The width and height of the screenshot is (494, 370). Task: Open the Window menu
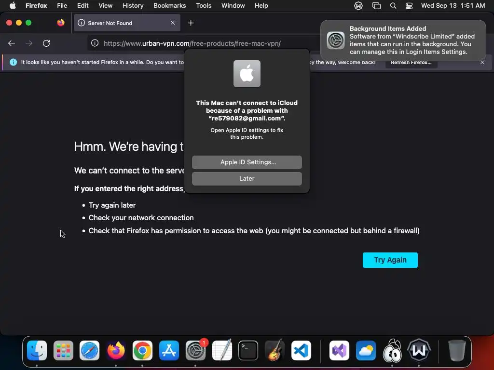tap(233, 5)
